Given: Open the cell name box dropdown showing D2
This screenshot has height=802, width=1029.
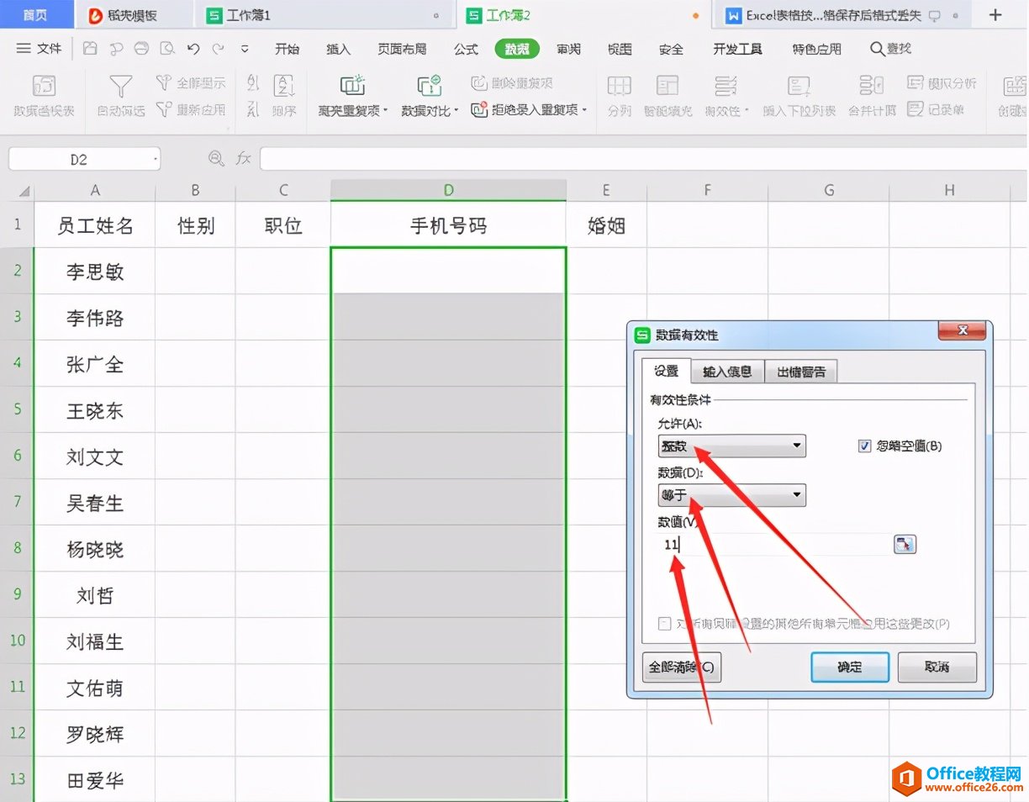Looking at the screenshot, I should coord(156,159).
